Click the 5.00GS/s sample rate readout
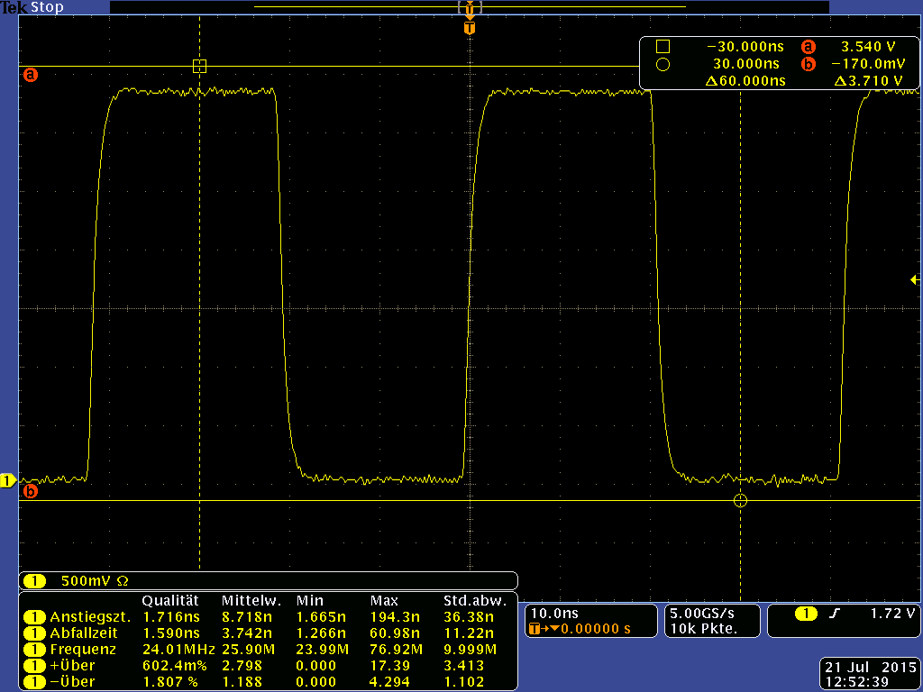This screenshot has width=923, height=692. pyautogui.click(x=701, y=613)
